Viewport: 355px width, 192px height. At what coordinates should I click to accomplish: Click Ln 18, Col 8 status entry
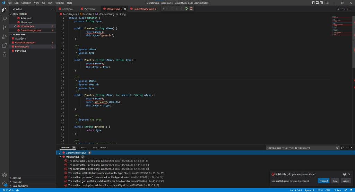[296, 190]
